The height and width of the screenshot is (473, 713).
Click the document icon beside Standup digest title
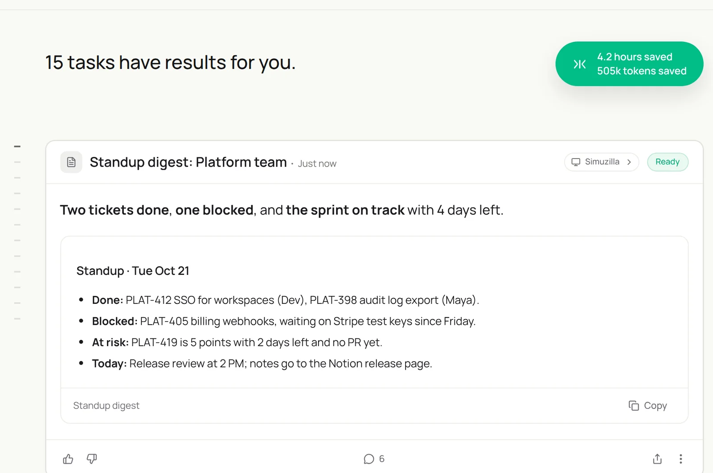pyautogui.click(x=71, y=162)
